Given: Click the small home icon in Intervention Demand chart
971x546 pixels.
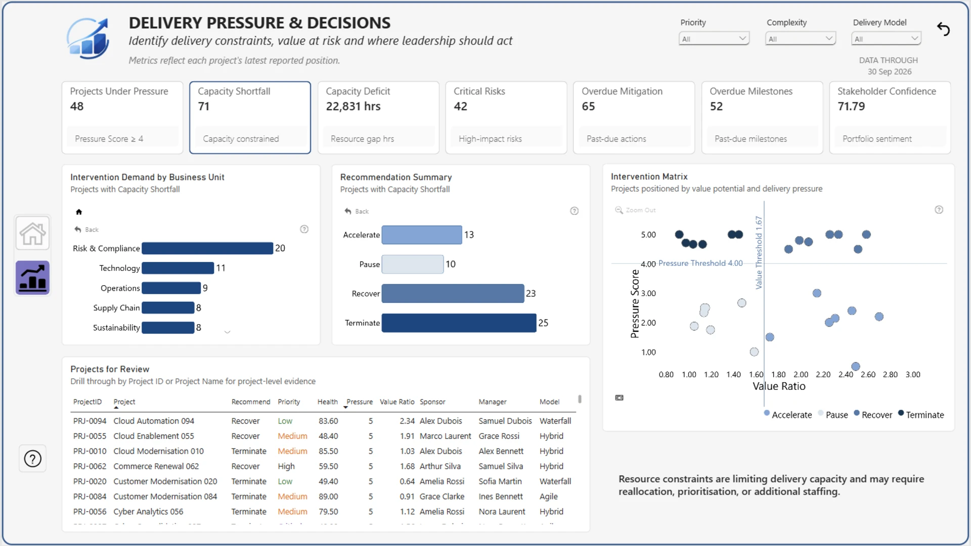Looking at the screenshot, I should [79, 212].
